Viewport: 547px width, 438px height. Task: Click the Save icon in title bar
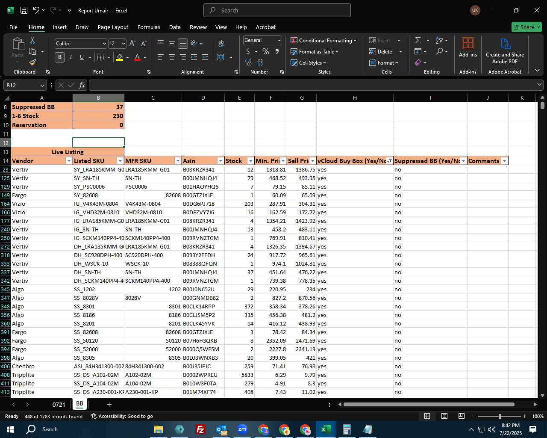[24, 10]
